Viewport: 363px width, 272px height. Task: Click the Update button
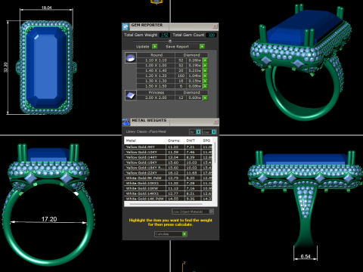pyautogui.click(x=147, y=47)
